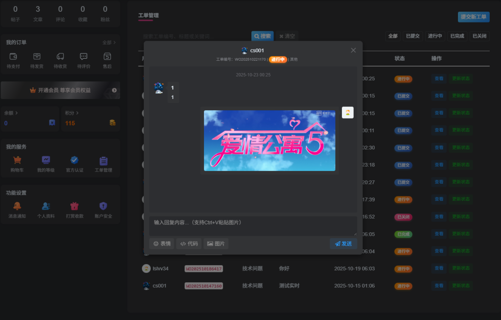Click the 搜索 search button
The height and width of the screenshot is (320, 501).
pos(263,36)
